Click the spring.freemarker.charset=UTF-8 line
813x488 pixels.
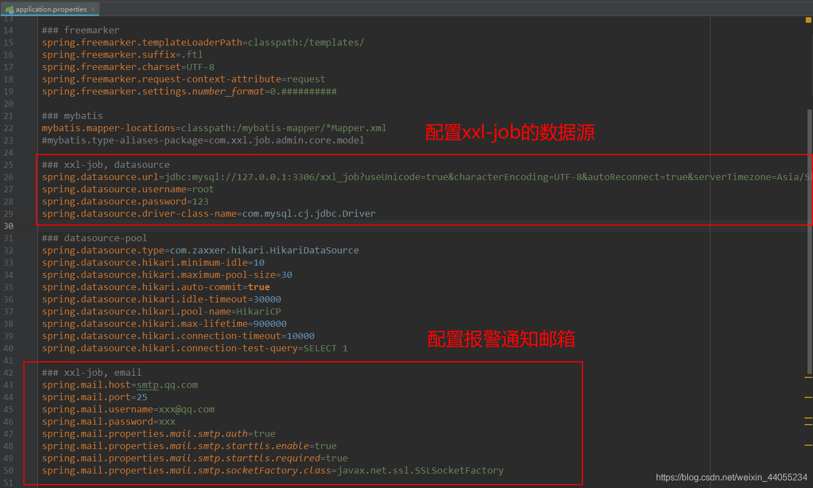128,67
